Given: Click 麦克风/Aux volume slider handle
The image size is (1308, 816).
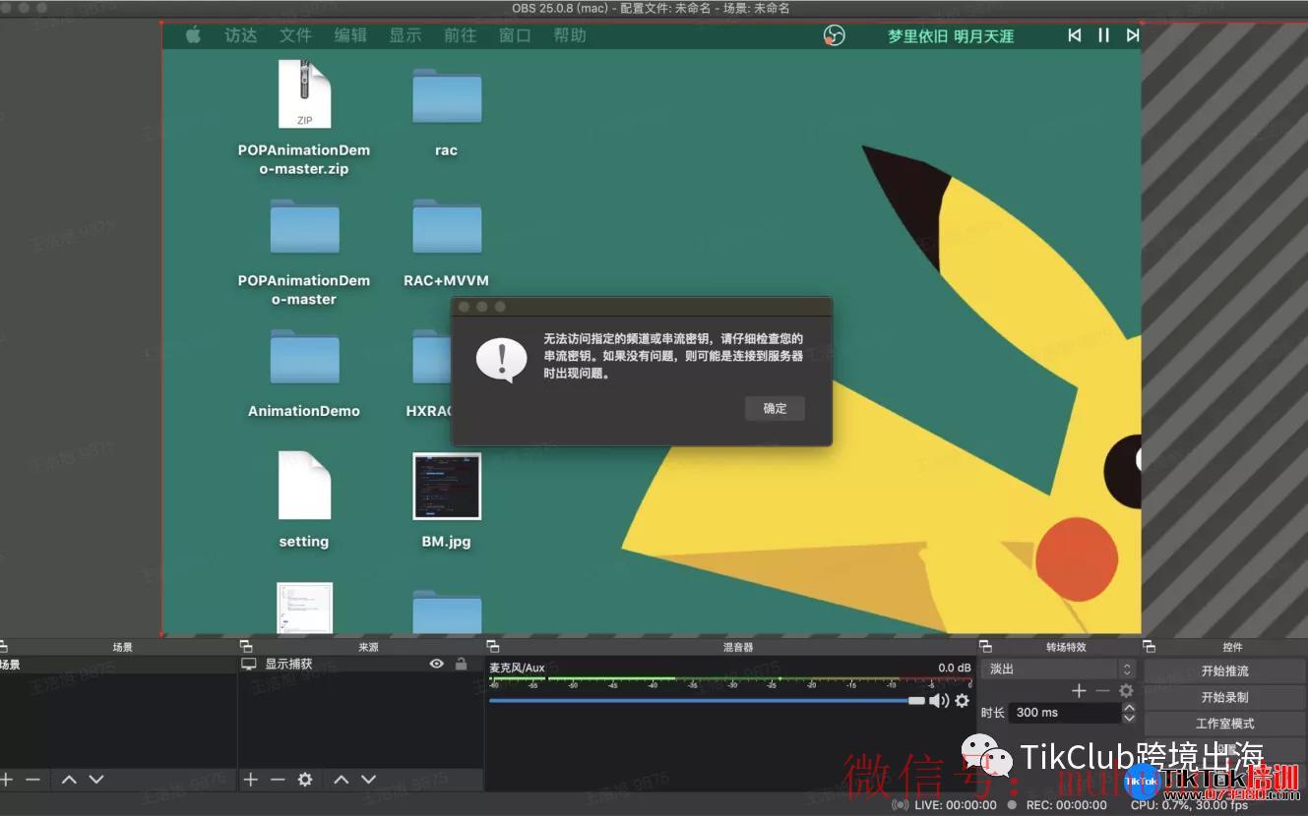Looking at the screenshot, I should point(916,701).
